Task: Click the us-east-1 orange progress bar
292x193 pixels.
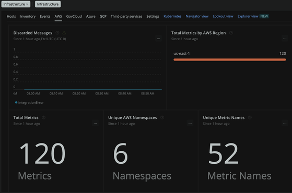Action: coord(230,59)
